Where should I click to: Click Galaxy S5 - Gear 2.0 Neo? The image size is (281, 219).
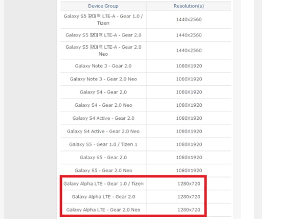pos(103,170)
